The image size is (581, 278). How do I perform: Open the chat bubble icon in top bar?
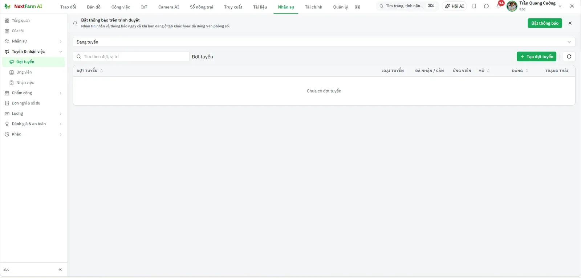click(x=486, y=6)
